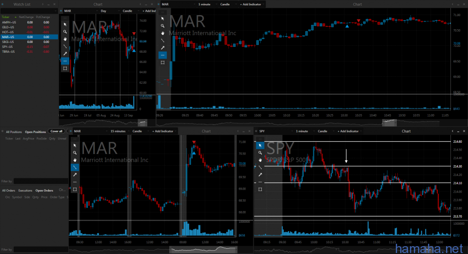Click Add Indicator in MAR 15 minutes chart
Viewport: 468px width, 254px height.
point(163,131)
